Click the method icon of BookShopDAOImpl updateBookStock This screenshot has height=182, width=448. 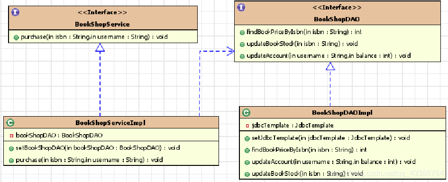click(247, 174)
